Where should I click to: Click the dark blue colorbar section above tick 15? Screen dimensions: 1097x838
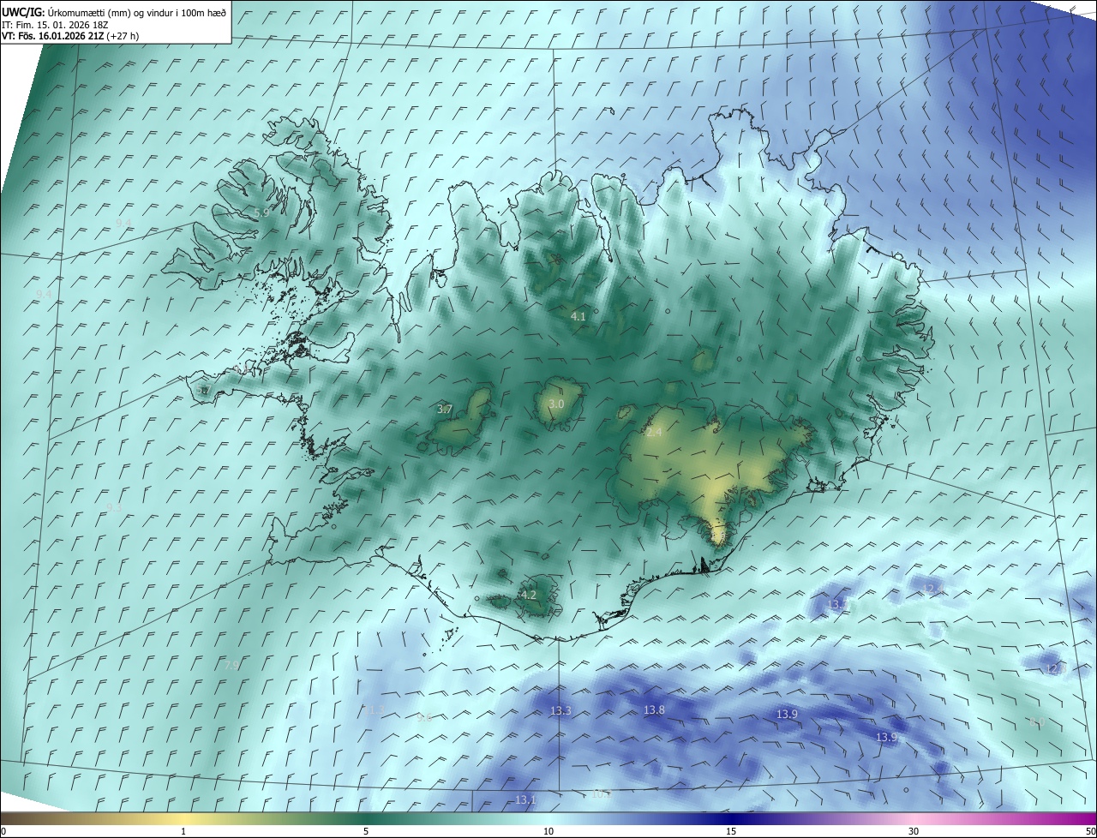[x=731, y=818]
